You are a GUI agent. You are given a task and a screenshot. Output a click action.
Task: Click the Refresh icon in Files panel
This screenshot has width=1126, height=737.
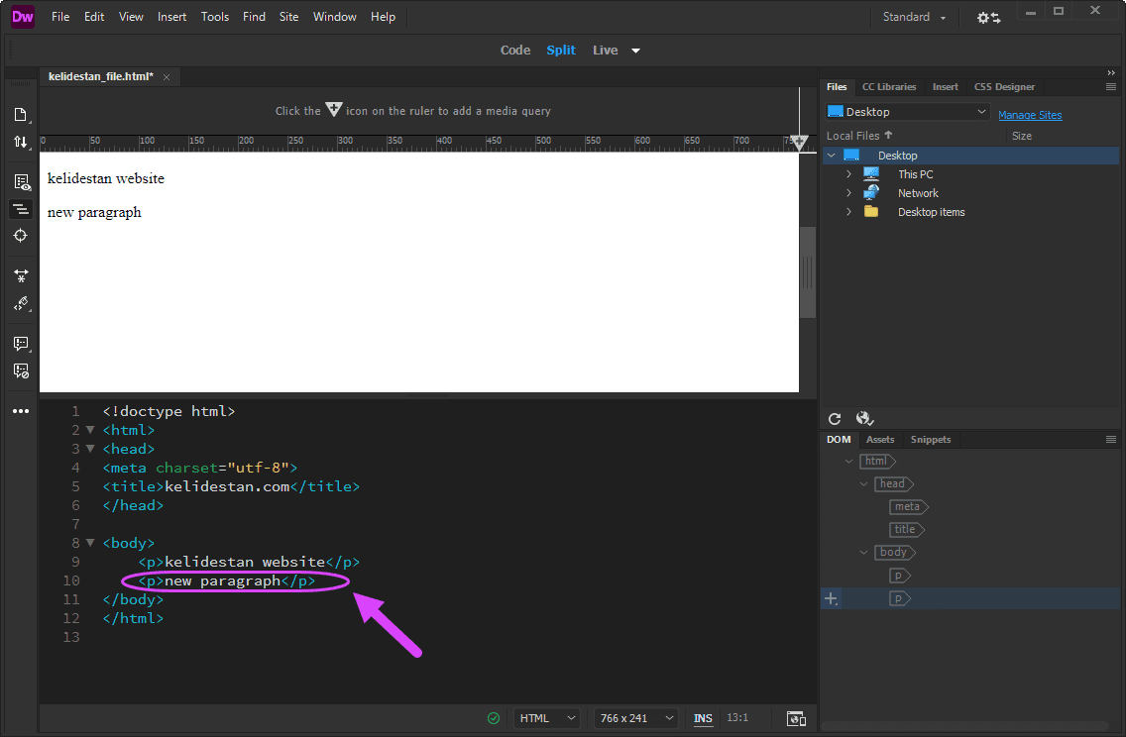[835, 419]
